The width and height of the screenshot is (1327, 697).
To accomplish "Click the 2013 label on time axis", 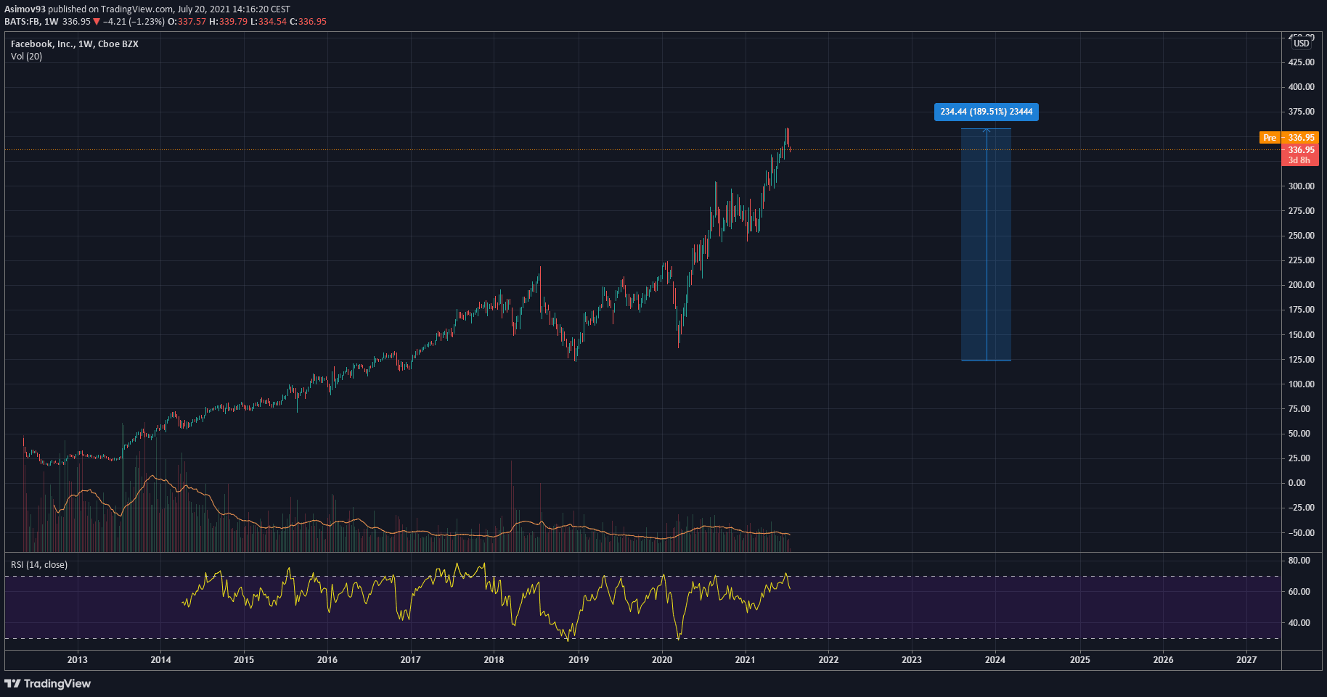I will [x=77, y=660].
